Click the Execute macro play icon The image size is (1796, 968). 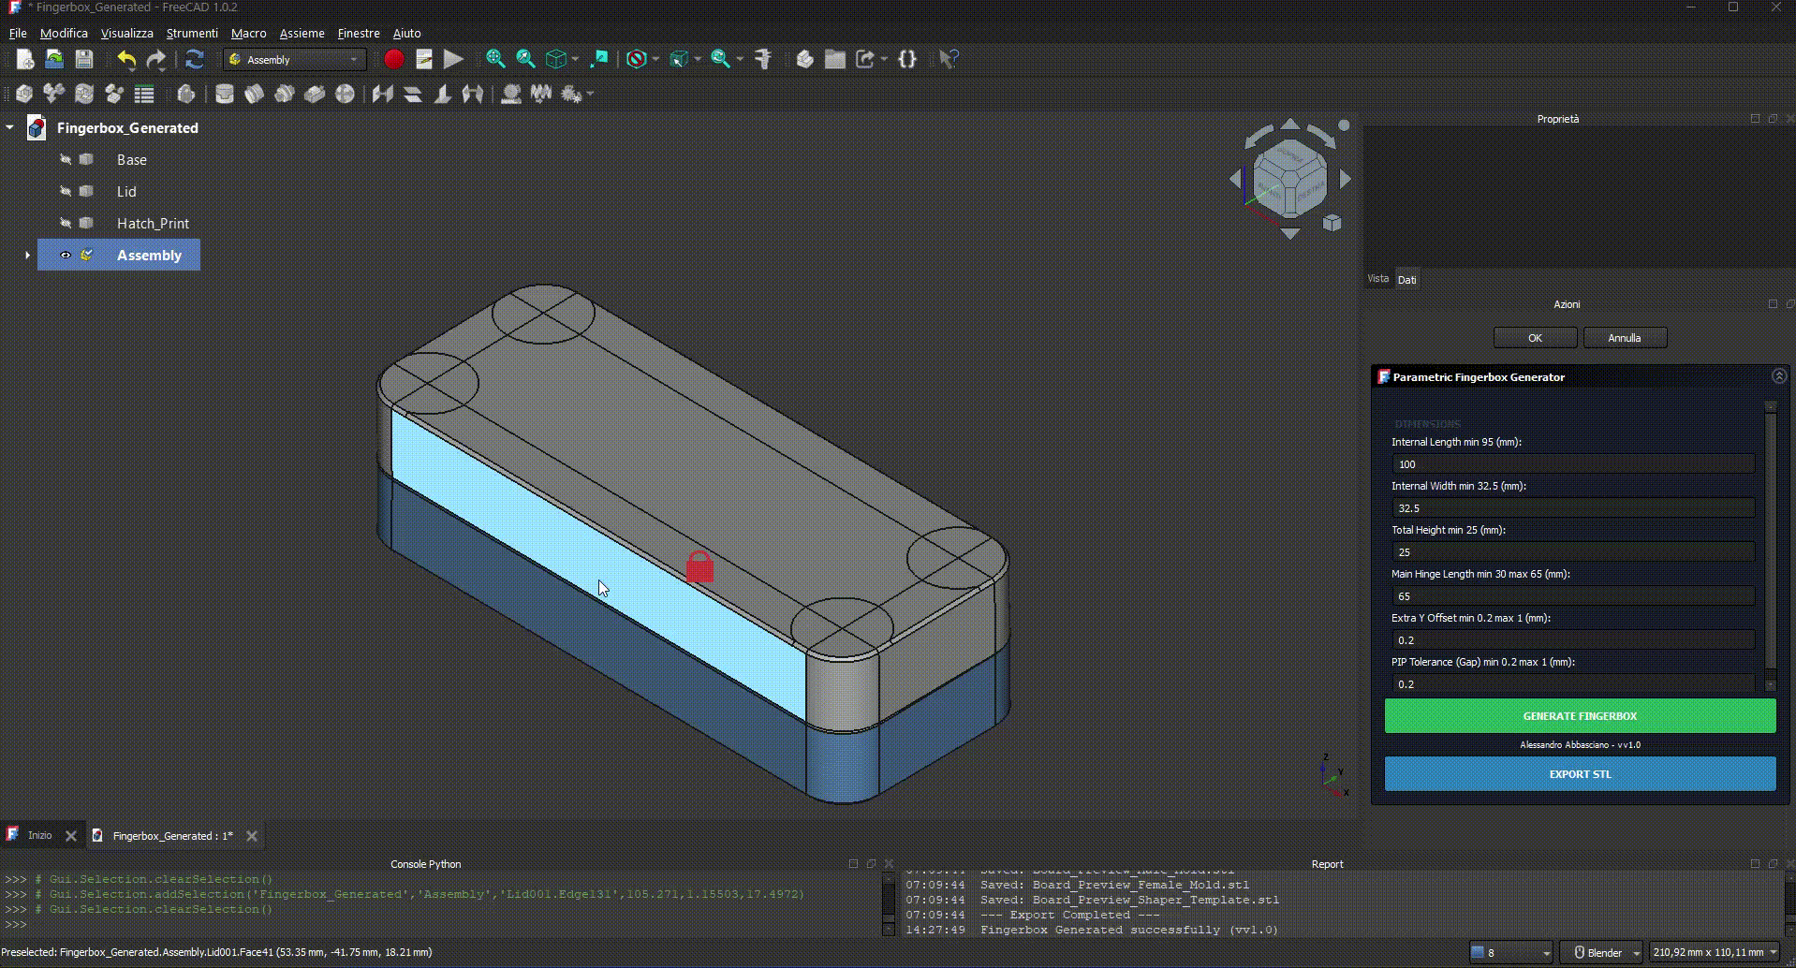pos(454,60)
